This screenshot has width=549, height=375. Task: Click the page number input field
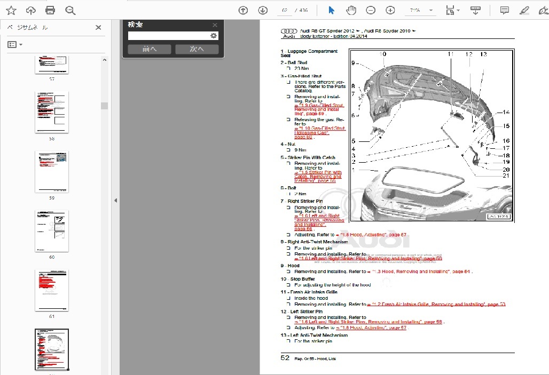point(284,11)
